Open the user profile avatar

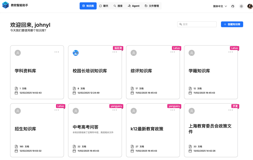(x=250, y=6)
